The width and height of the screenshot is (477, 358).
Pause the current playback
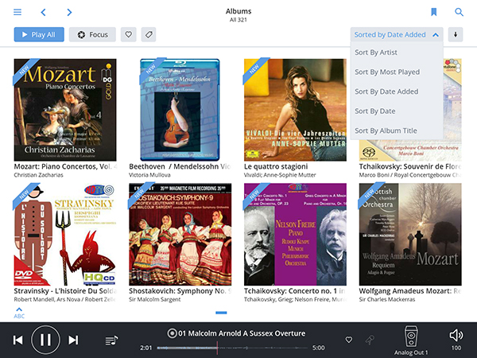tap(45, 340)
